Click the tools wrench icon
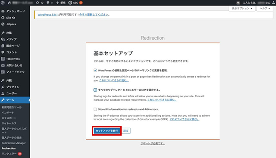The width and height of the screenshot is (276, 158). (3, 100)
